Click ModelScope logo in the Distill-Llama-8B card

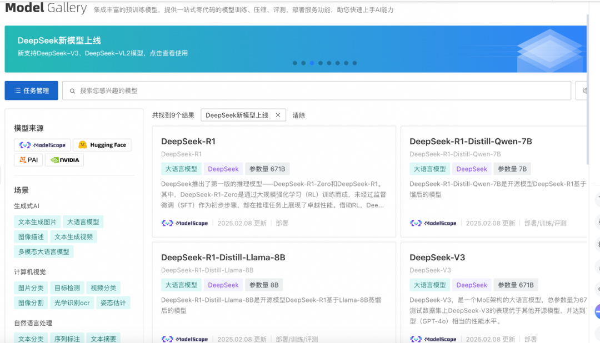point(184,339)
